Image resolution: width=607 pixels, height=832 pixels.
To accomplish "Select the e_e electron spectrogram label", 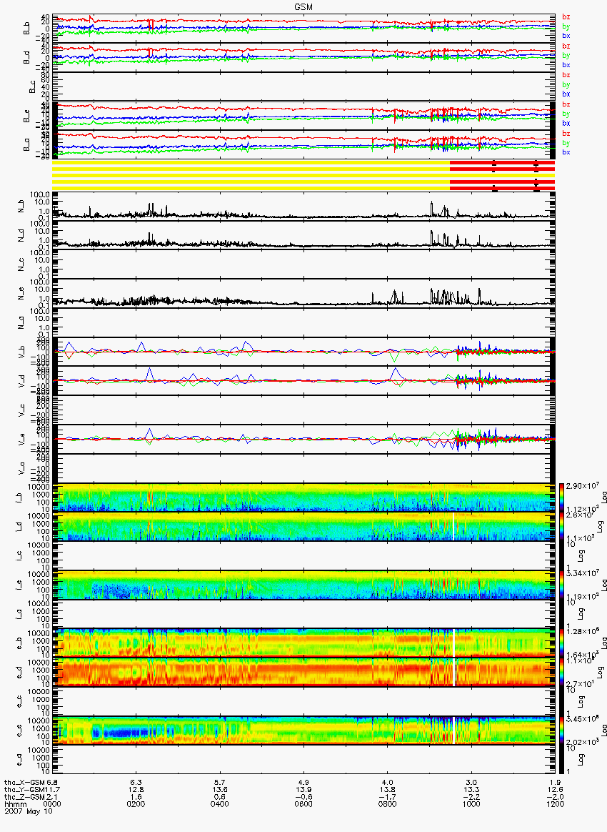I will tap(19, 731).
